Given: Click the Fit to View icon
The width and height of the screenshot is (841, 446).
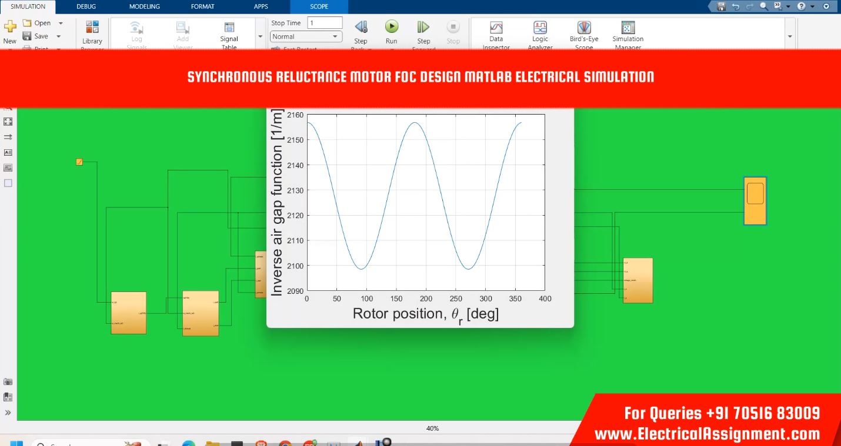Looking at the screenshot, I should (x=8, y=122).
